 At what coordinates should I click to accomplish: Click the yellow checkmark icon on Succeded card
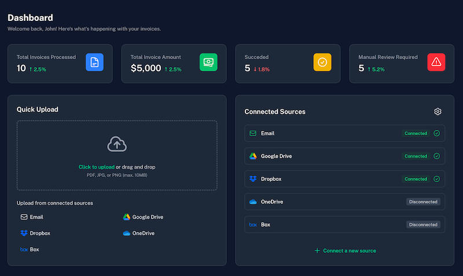point(322,62)
